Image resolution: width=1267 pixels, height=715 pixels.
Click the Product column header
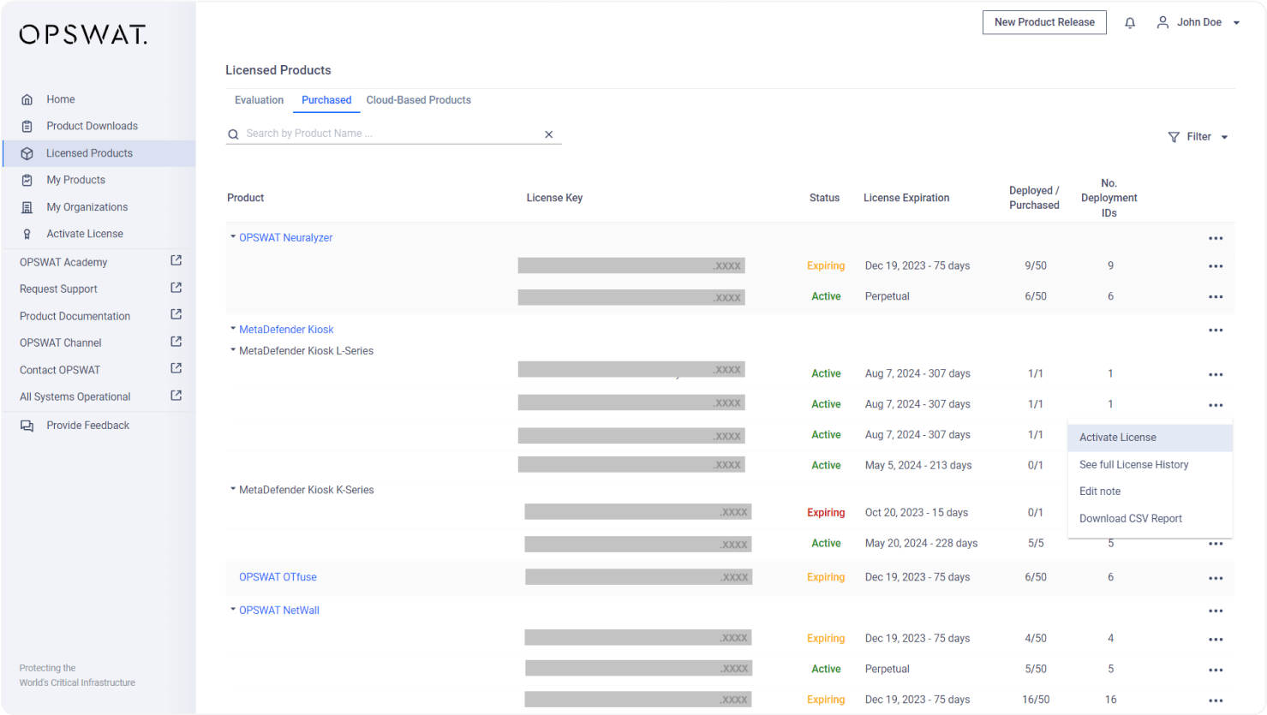(x=245, y=198)
